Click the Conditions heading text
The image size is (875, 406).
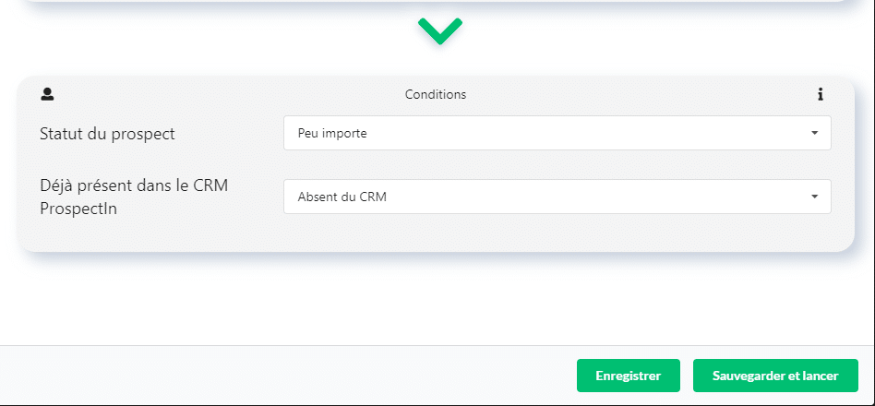click(x=436, y=94)
